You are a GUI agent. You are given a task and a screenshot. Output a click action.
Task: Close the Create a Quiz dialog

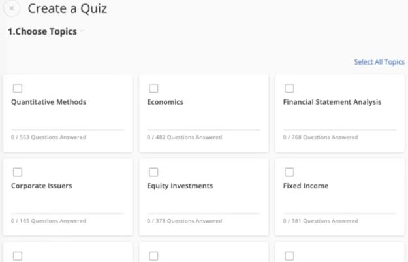pyautogui.click(x=11, y=8)
